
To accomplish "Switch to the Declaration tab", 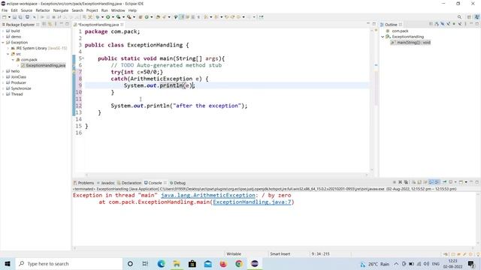I will [x=129, y=183].
